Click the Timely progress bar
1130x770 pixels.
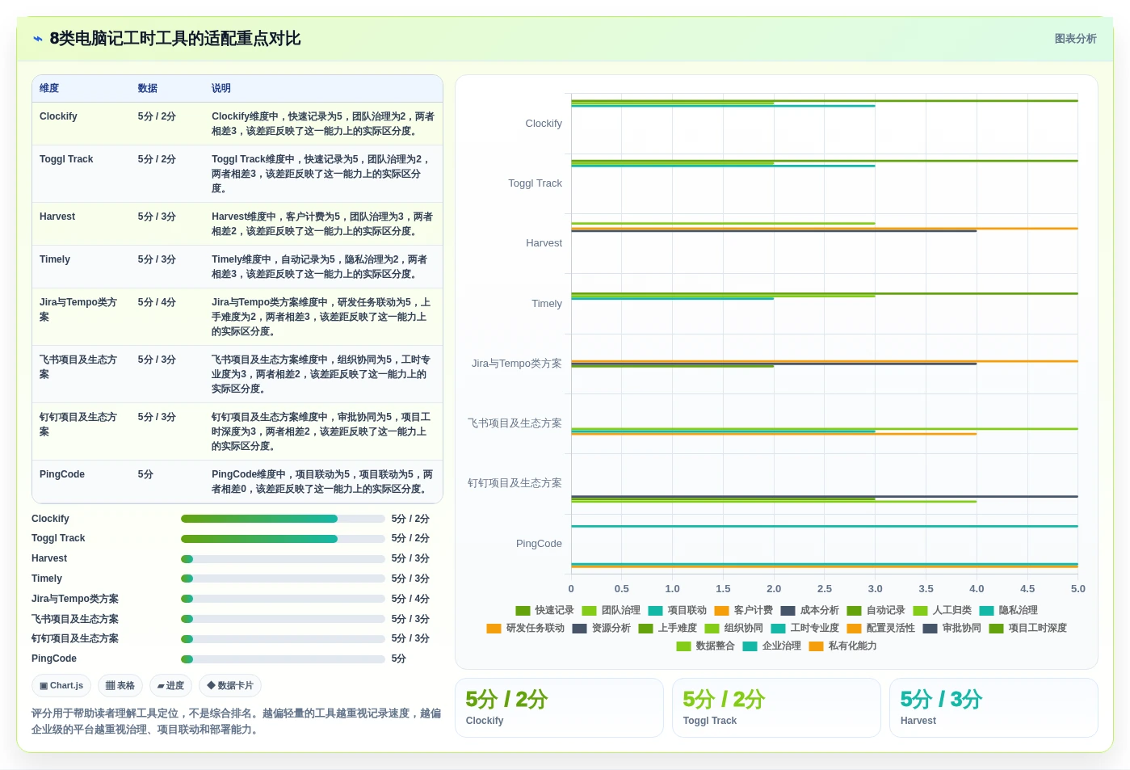(283, 579)
